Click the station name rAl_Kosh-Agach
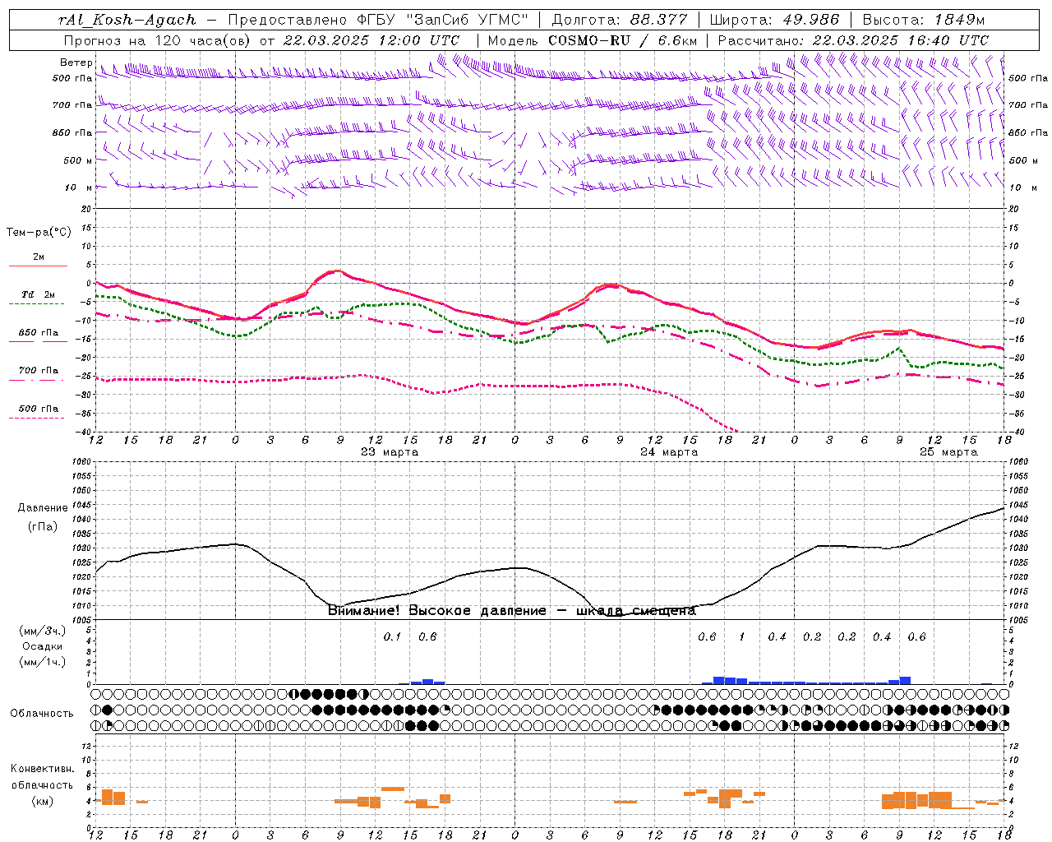 127,20
